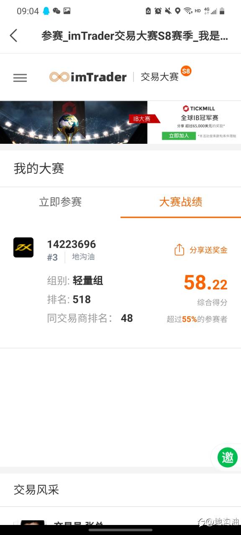Tap the WeChat notification icon
This screenshot has height=535, width=241.
[56, 11]
